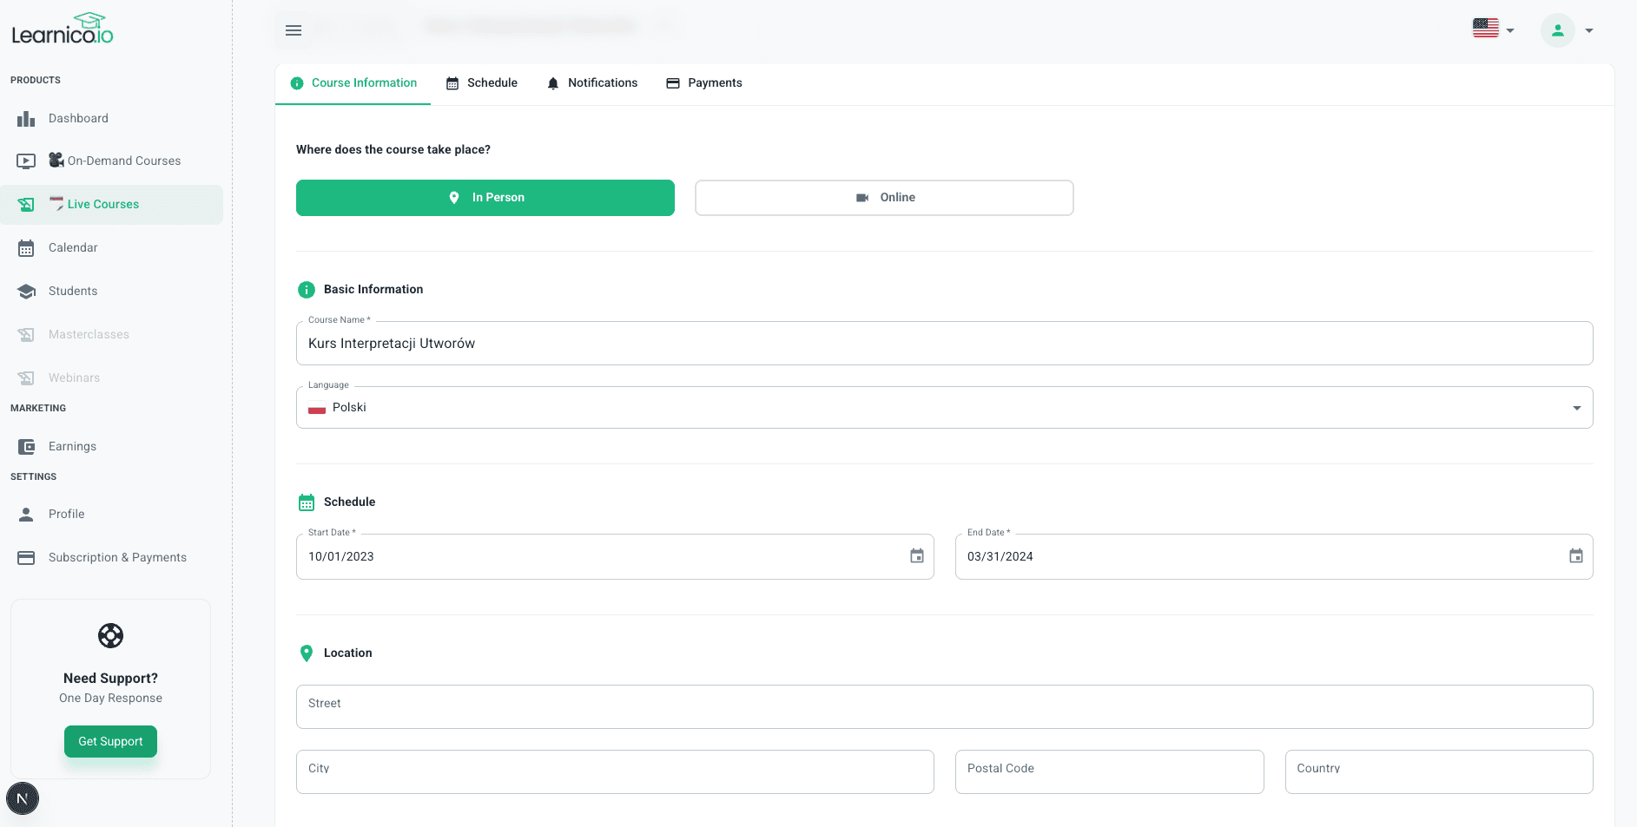
Task: Click the round N badge icon
Action: tap(23, 798)
